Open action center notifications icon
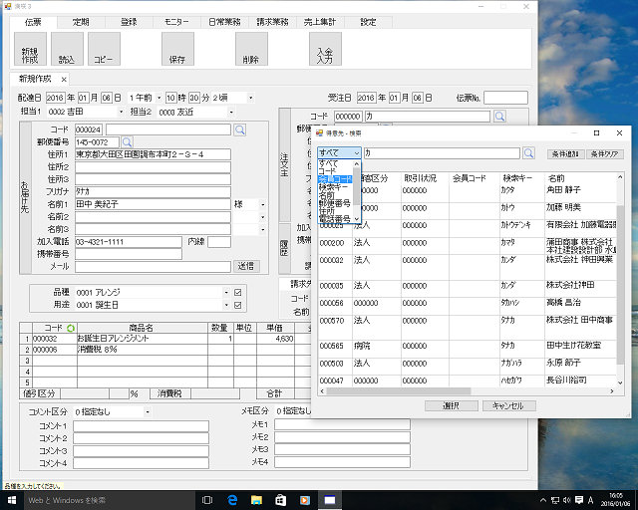This screenshot has height=510, width=638. point(579,500)
